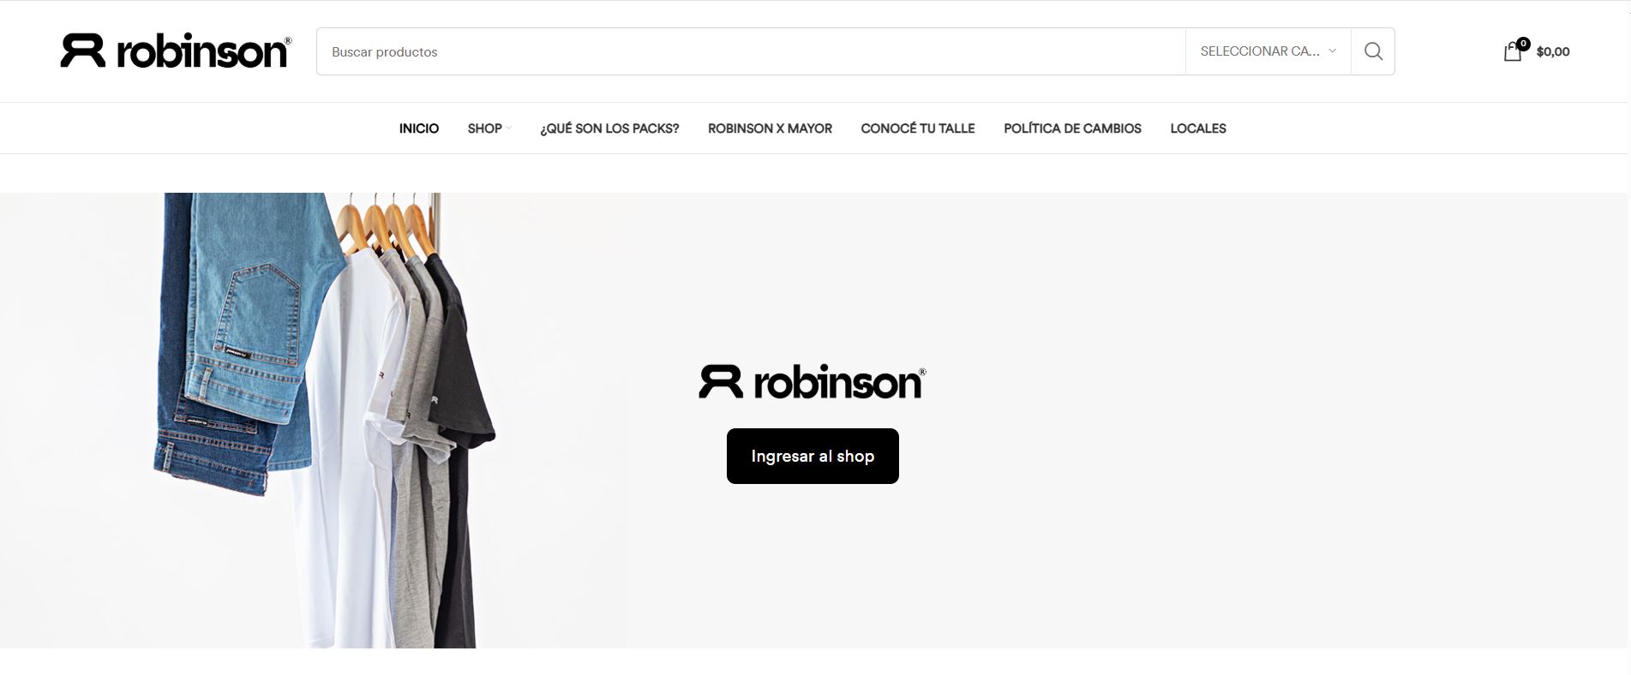The width and height of the screenshot is (1631, 675).
Task: Click the Robinson logo in hero banner
Action: [813, 382]
